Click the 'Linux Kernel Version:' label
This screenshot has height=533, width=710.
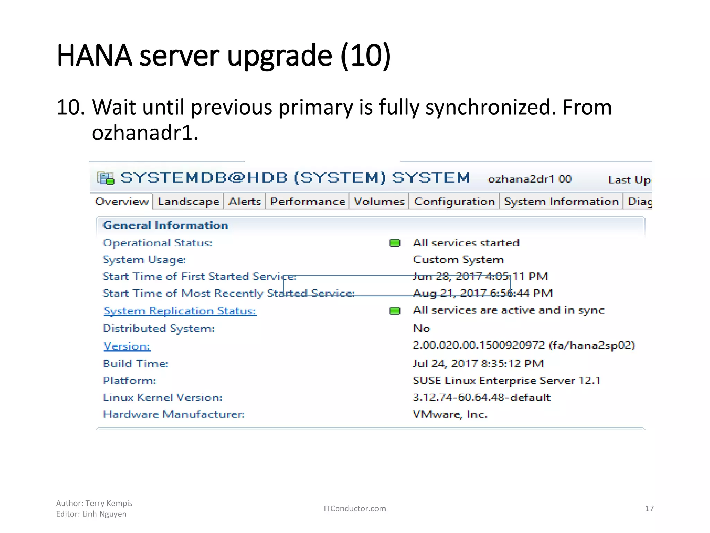[x=163, y=397]
